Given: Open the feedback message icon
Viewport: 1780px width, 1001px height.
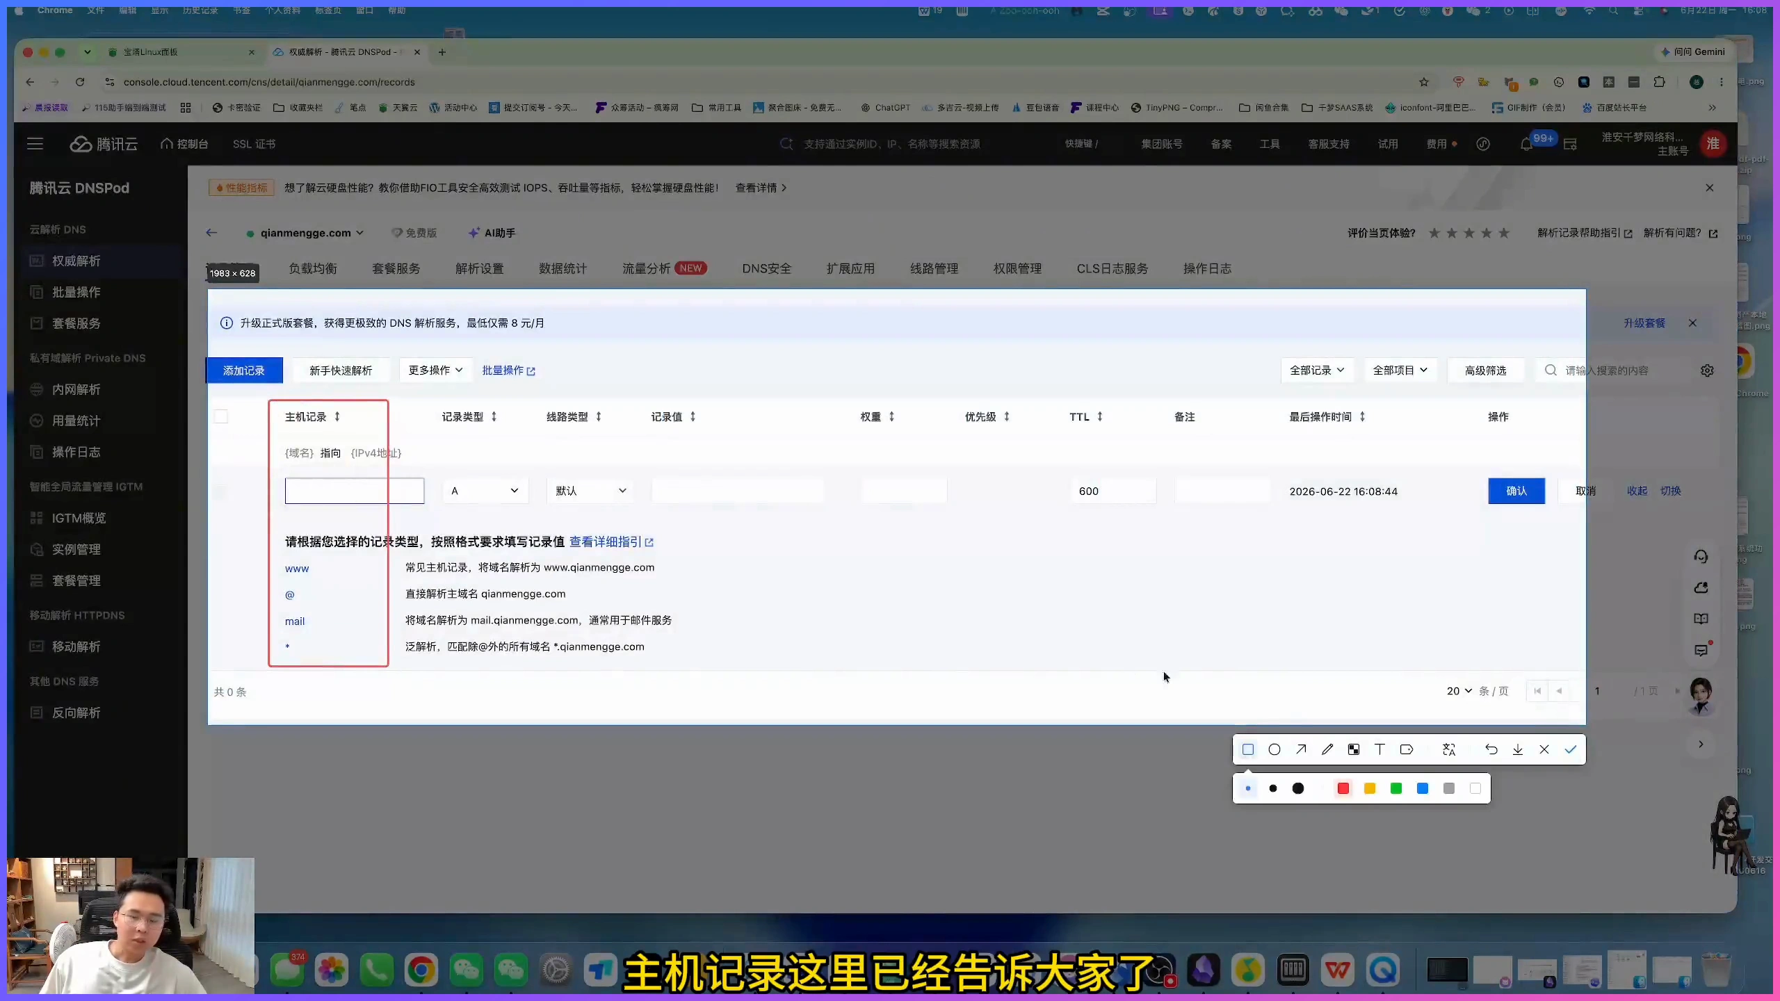Looking at the screenshot, I should point(1701,650).
